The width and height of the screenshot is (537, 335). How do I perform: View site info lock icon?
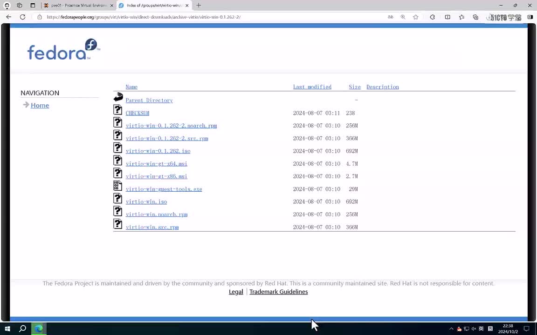tap(40, 17)
